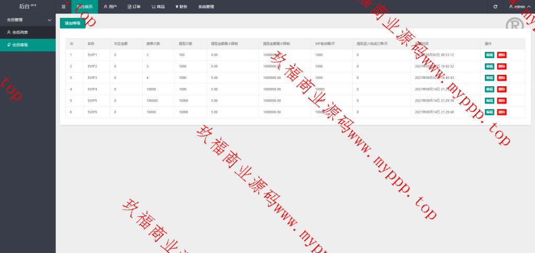Click the 会员等级 icon in sidebar
535x253 pixels.
[x=9, y=45]
